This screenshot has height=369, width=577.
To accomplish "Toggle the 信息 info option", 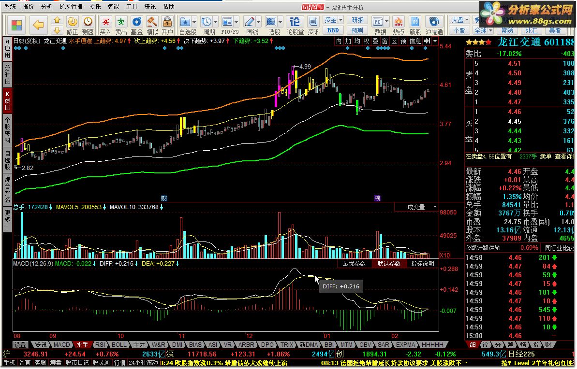I will pos(415,41).
